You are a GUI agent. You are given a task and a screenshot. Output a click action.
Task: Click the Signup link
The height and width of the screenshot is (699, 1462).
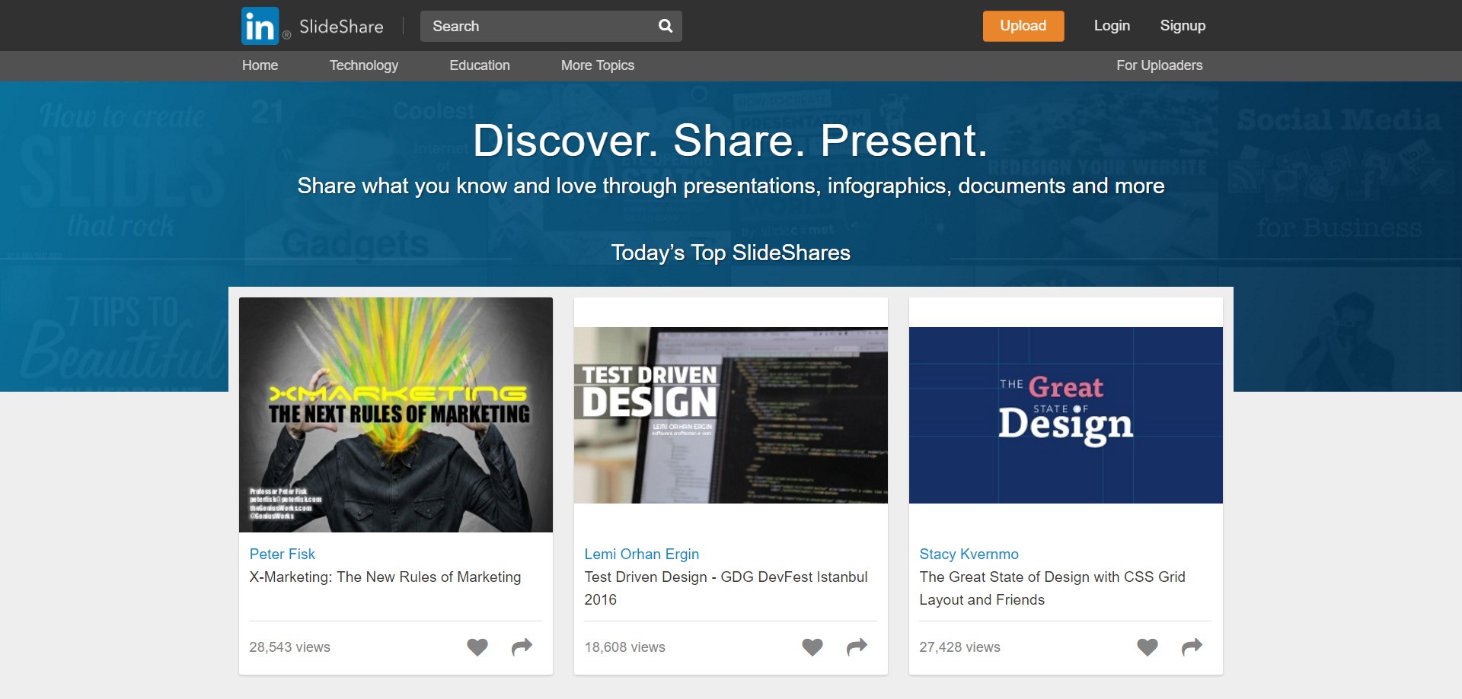tap(1183, 25)
